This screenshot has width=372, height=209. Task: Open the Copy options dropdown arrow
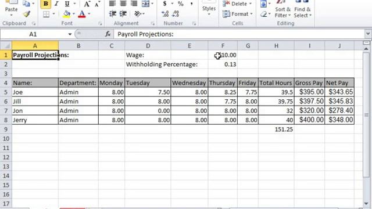(33, 3)
